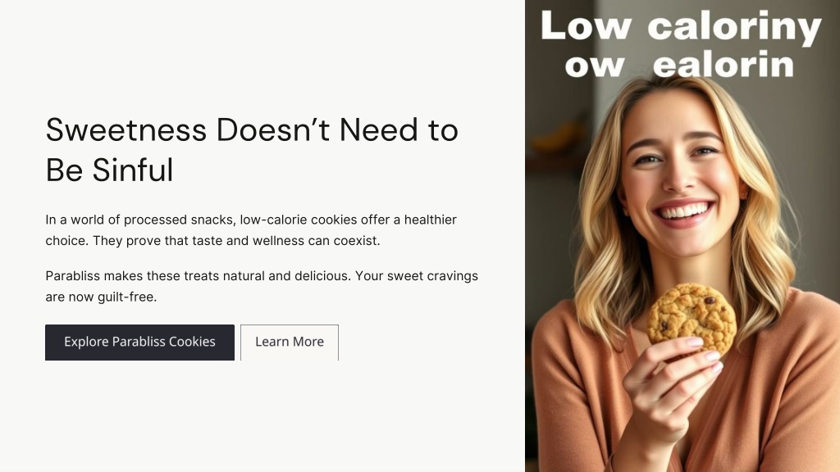Click the "Low caloriny" image text
Image resolution: width=840 pixels, height=472 pixels.
point(681,25)
